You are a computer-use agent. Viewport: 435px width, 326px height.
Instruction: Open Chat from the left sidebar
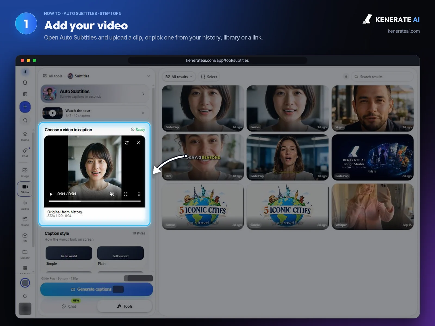tap(25, 152)
